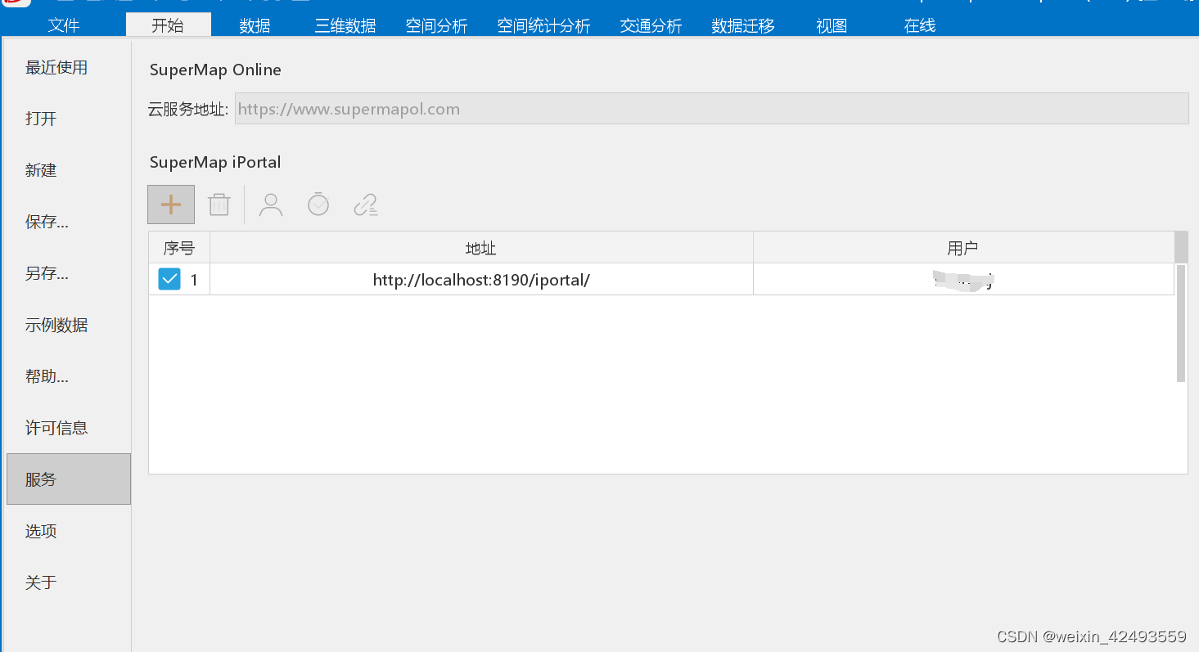
Task: Open 示例数据 in the side menu
Action: [69, 326]
